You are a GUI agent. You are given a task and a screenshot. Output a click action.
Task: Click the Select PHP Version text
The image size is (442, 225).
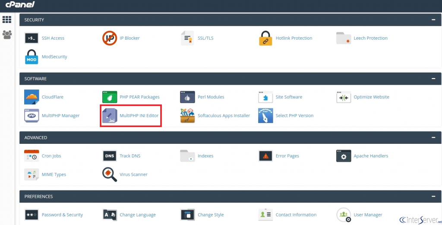pyautogui.click(x=294, y=116)
